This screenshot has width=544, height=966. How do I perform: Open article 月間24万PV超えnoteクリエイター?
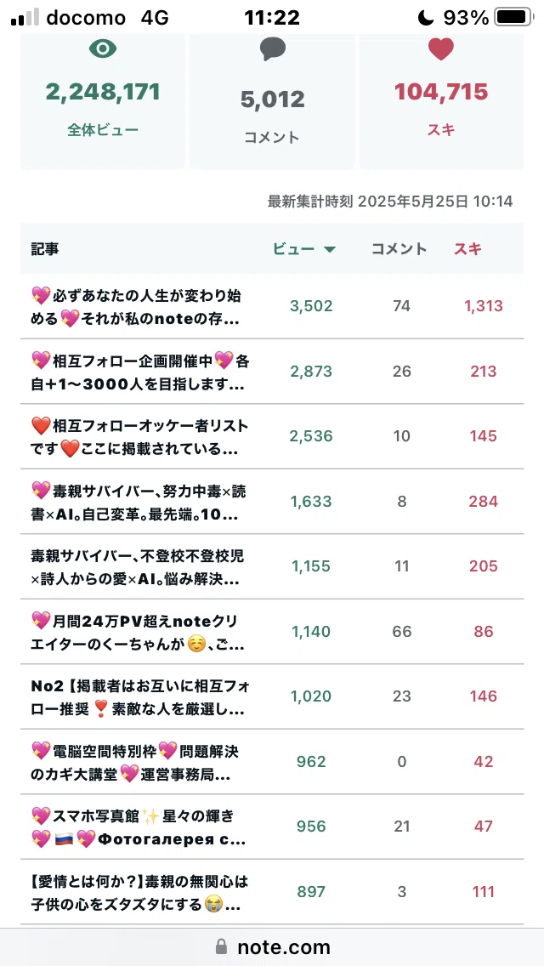coord(138,632)
